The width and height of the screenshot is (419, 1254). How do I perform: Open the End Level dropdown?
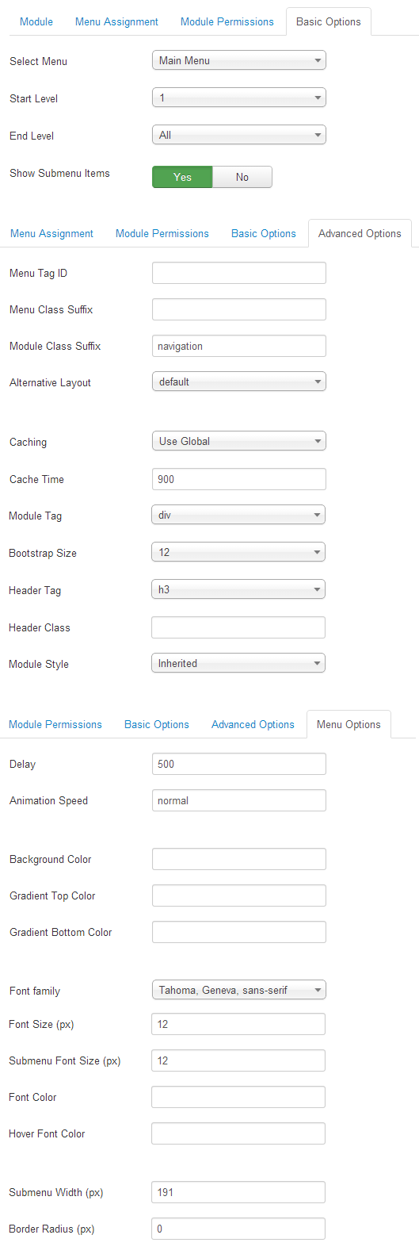coord(239,135)
